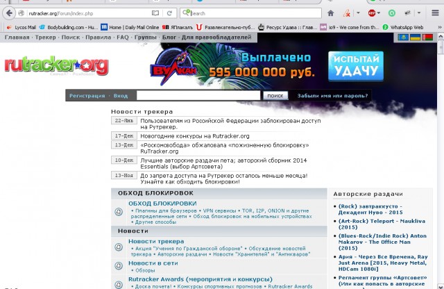444x289 pixels.
Task: Click the green circular extension icon
Action: (391, 13)
